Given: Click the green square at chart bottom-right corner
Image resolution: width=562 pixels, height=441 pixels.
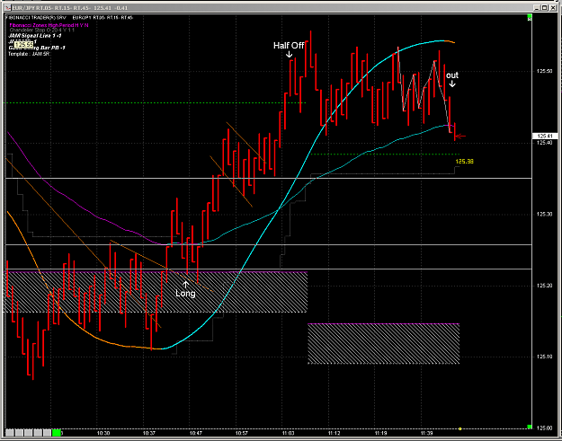Looking at the screenshot, I should pos(530,427).
